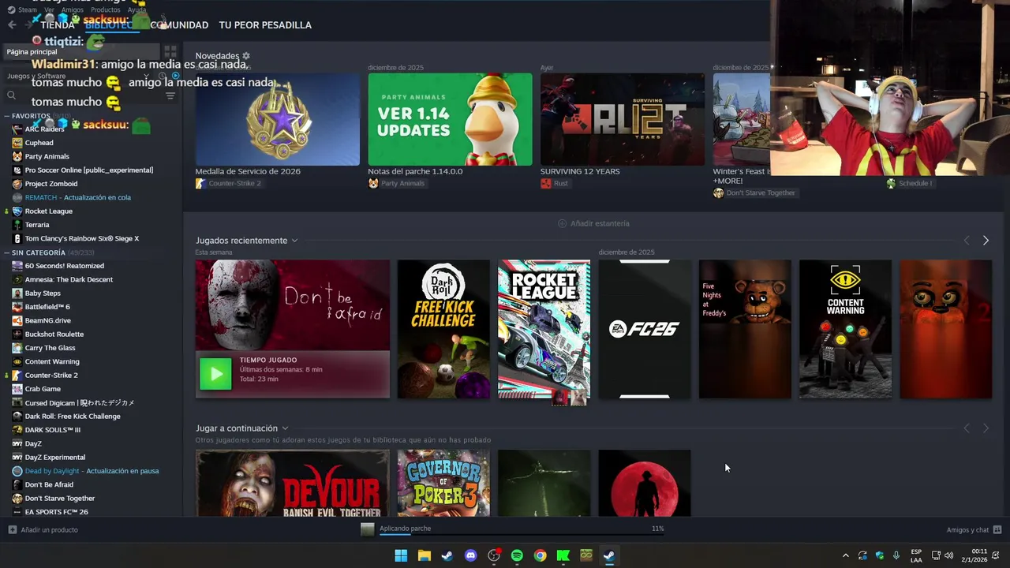Select Dark Roll: Free Kick Challenge in sidebar
The image size is (1010, 568).
point(73,416)
